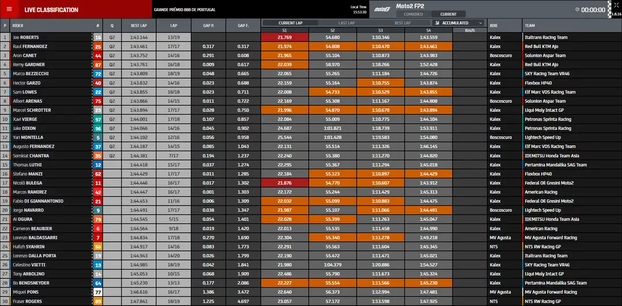Screen dimensions: 622x306
Task: Select rider name Tony ARBOLINO
Action: tap(29, 274)
